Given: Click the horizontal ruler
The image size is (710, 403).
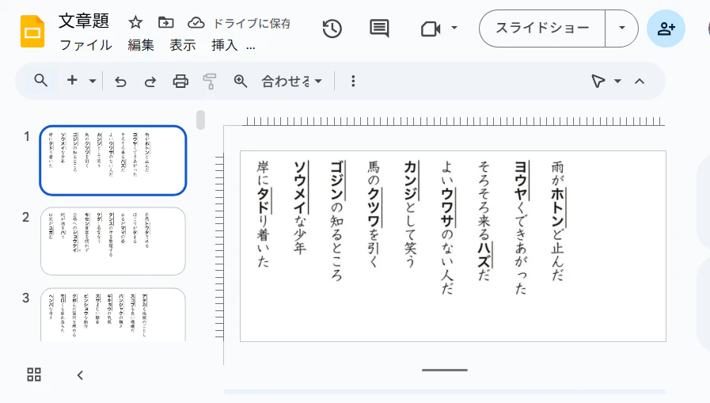Looking at the screenshot, I should [x=454, y=121].
